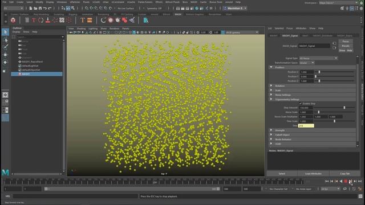Toggle the Attribute Editor panel icon top right
365x205 pixels.
click(352, 9)
